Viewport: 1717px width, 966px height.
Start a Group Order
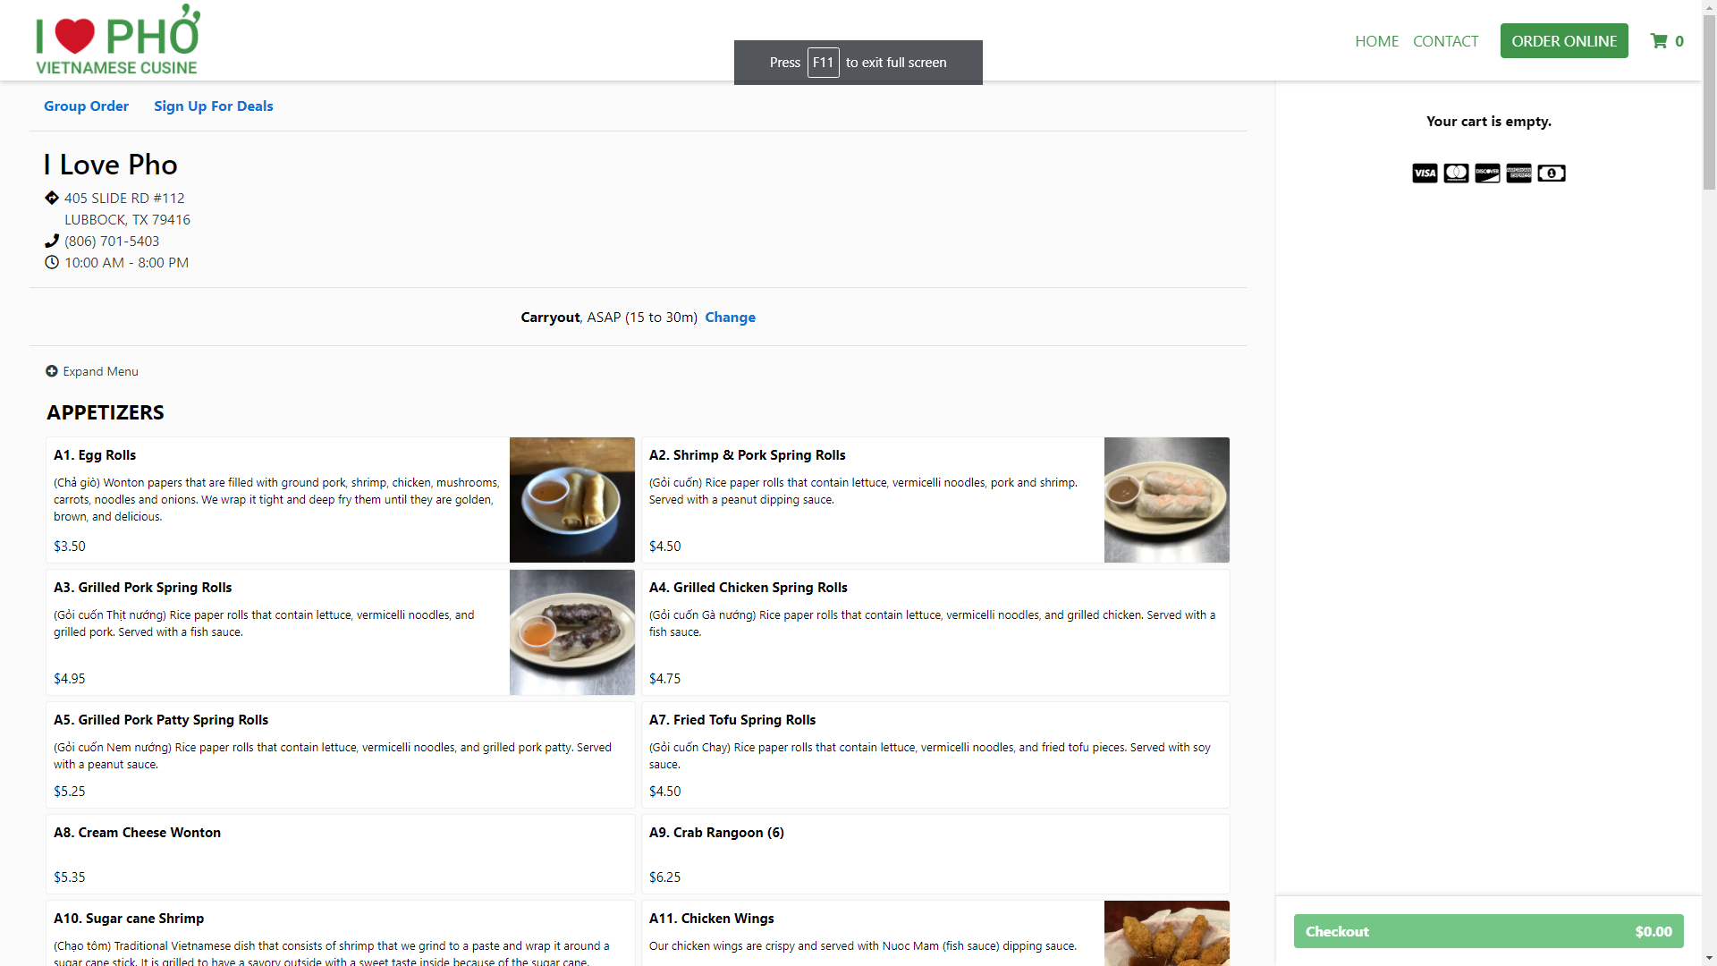coord(86,106)
